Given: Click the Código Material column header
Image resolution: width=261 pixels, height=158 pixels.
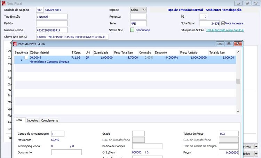Looking at the screenshot, I should point(50,52).
